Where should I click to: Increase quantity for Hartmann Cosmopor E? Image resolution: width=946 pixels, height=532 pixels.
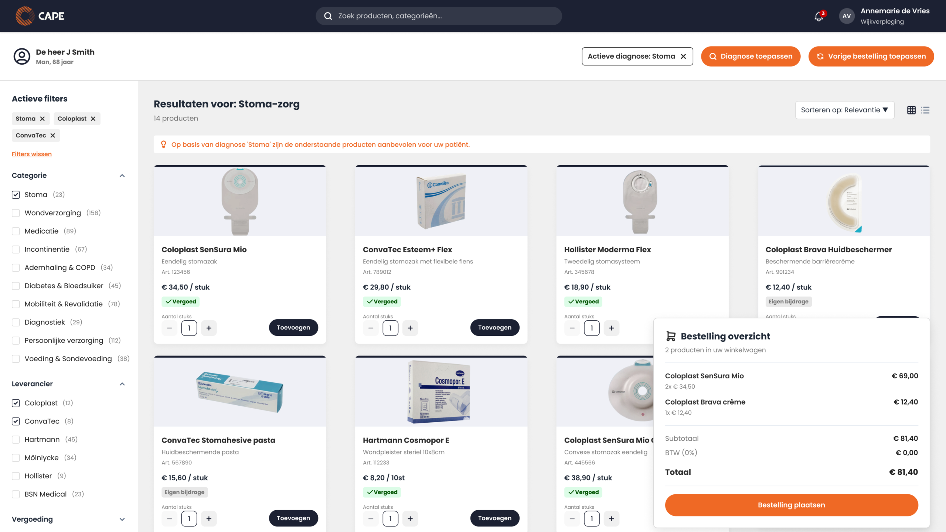[x=410, y=519]
